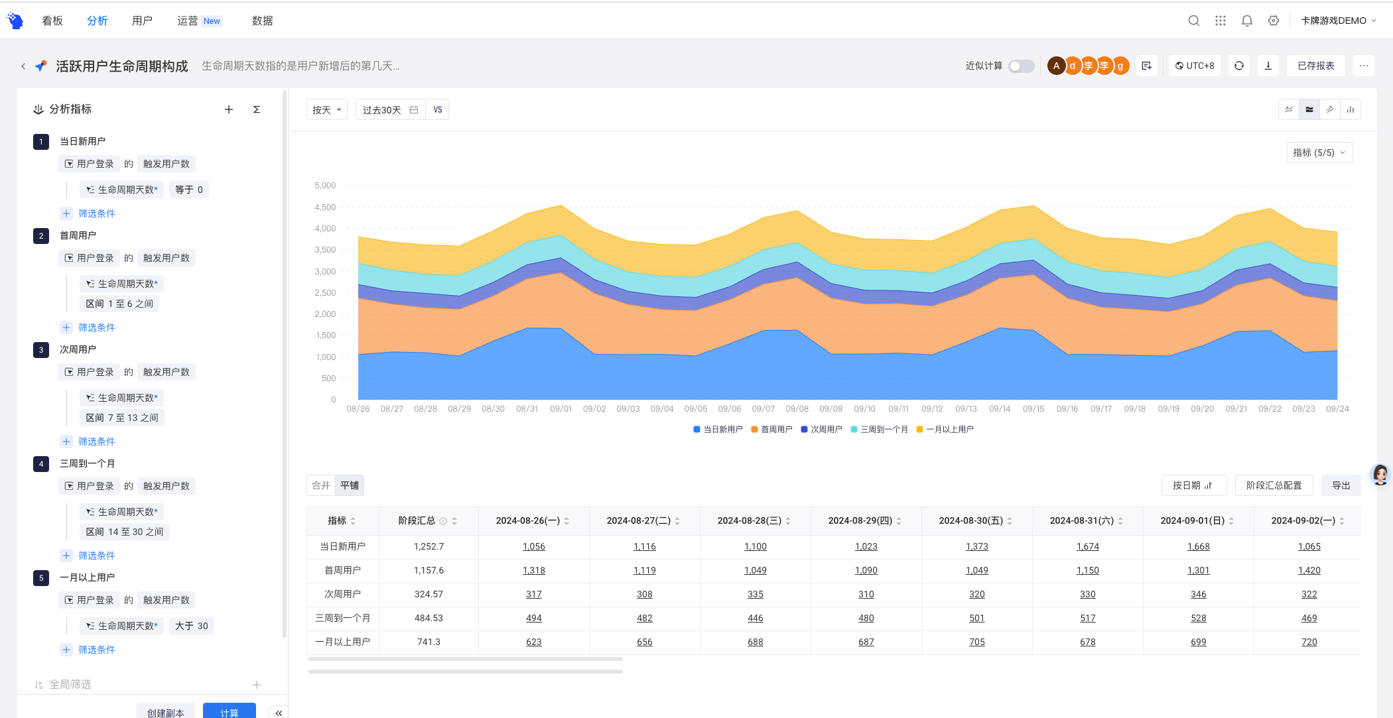
Task: Switch to line chart view
Action: [x=1289, y=109]
